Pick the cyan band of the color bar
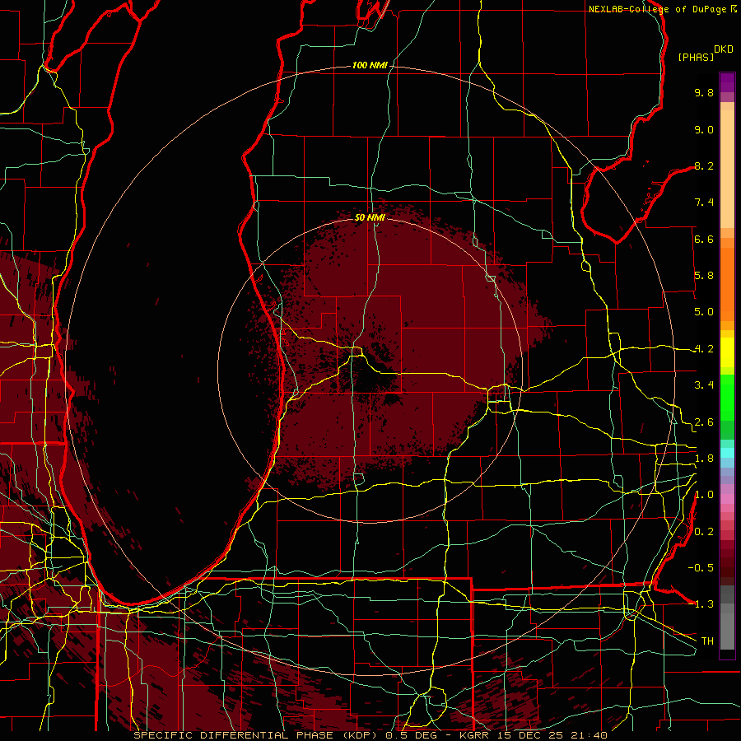This screenshot has width=741, height=741. click(727, 452)
